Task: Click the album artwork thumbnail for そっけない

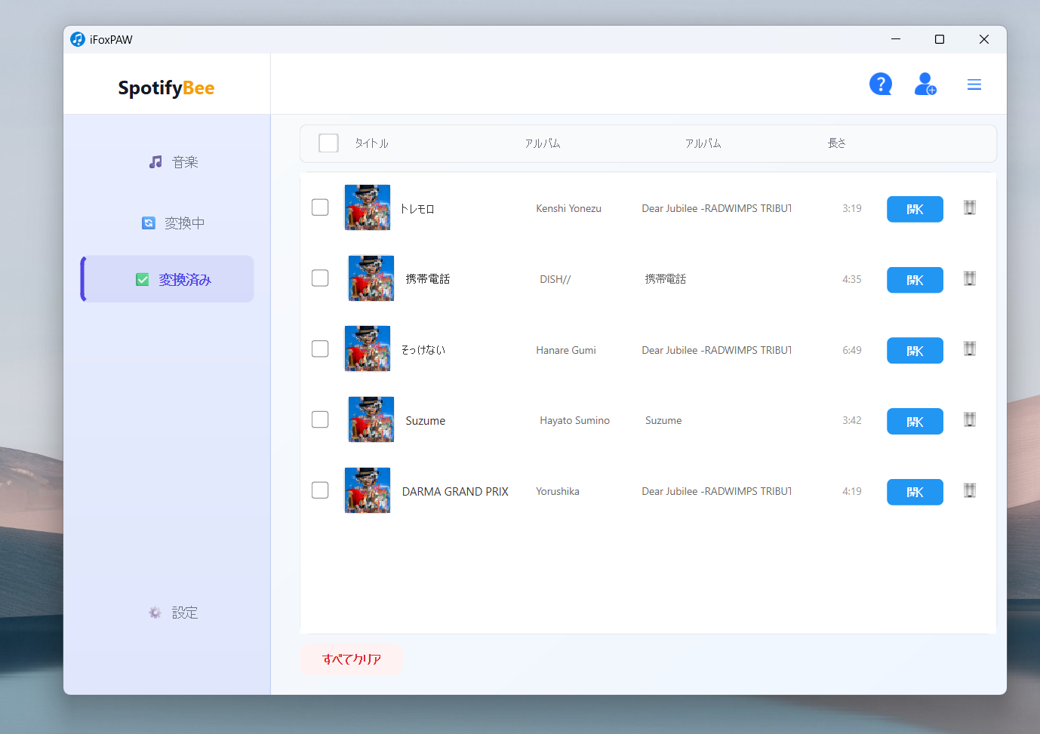Action: coord(368,349)
